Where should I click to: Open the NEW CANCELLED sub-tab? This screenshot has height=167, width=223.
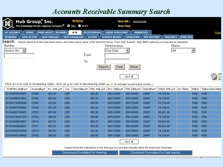(73, 37)
